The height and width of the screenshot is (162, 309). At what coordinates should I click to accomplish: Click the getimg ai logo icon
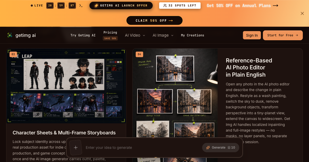(x=10, y=35)
